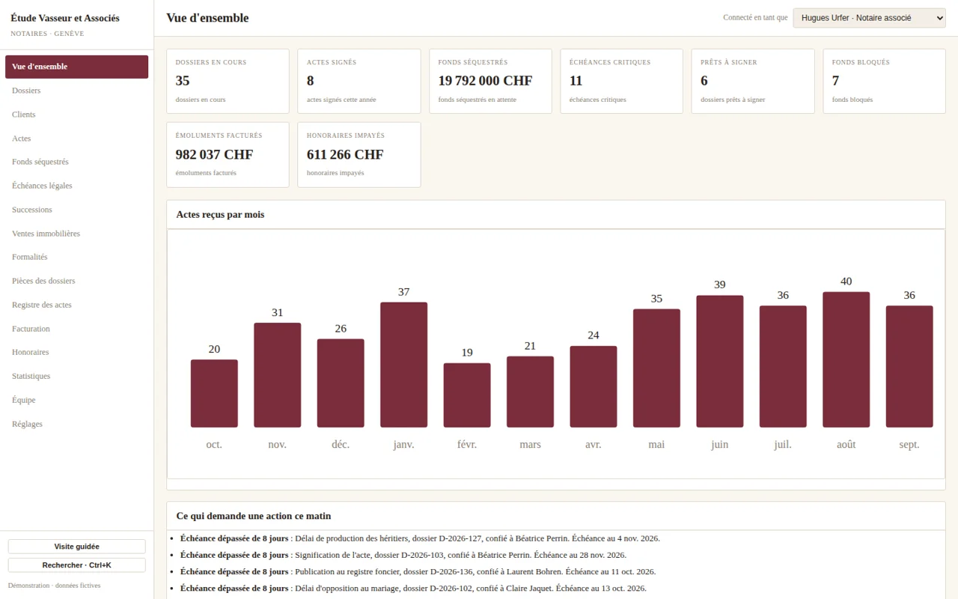This screenshot has height=599, width=958.
Task: Select the juin bar with 39
Action: pyautogui.click(x=719, y=362)
